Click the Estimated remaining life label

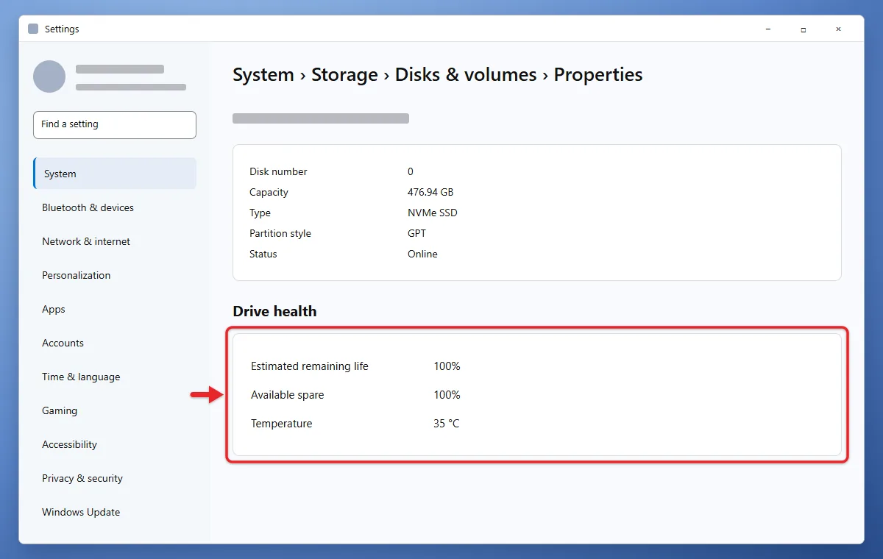(x=310, y=366)
